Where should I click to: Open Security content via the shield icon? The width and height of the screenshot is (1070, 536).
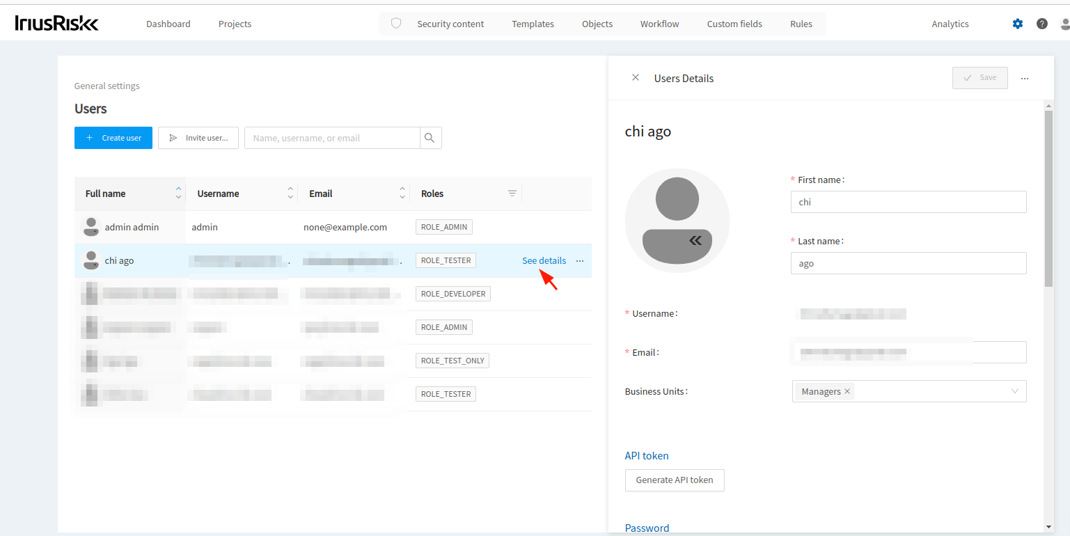[396, 22]
